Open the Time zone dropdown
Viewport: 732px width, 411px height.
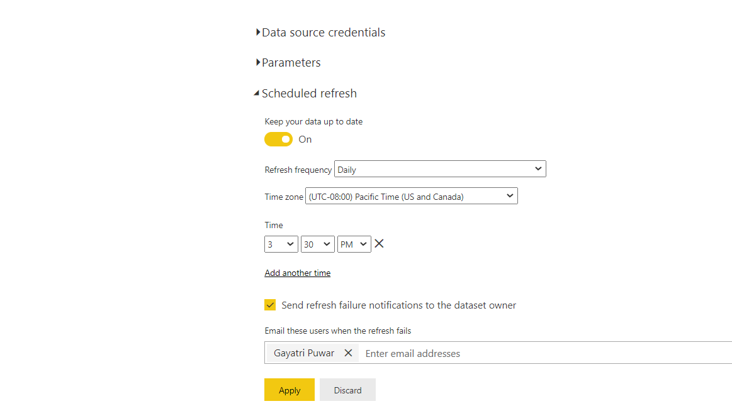pyautogui.click(x=411, y=196)
